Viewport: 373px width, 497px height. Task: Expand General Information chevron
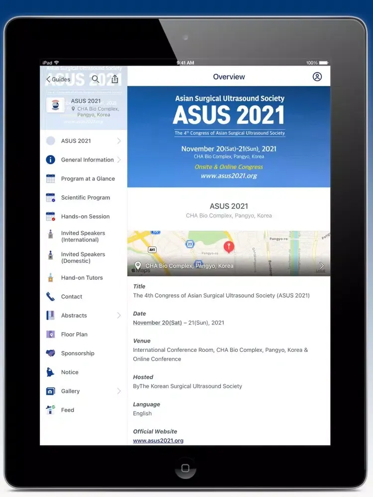click(x=119, y=160)
